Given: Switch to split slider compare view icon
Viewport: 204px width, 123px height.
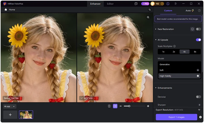Looking at the screenshot, I should [x=109, y=106].
